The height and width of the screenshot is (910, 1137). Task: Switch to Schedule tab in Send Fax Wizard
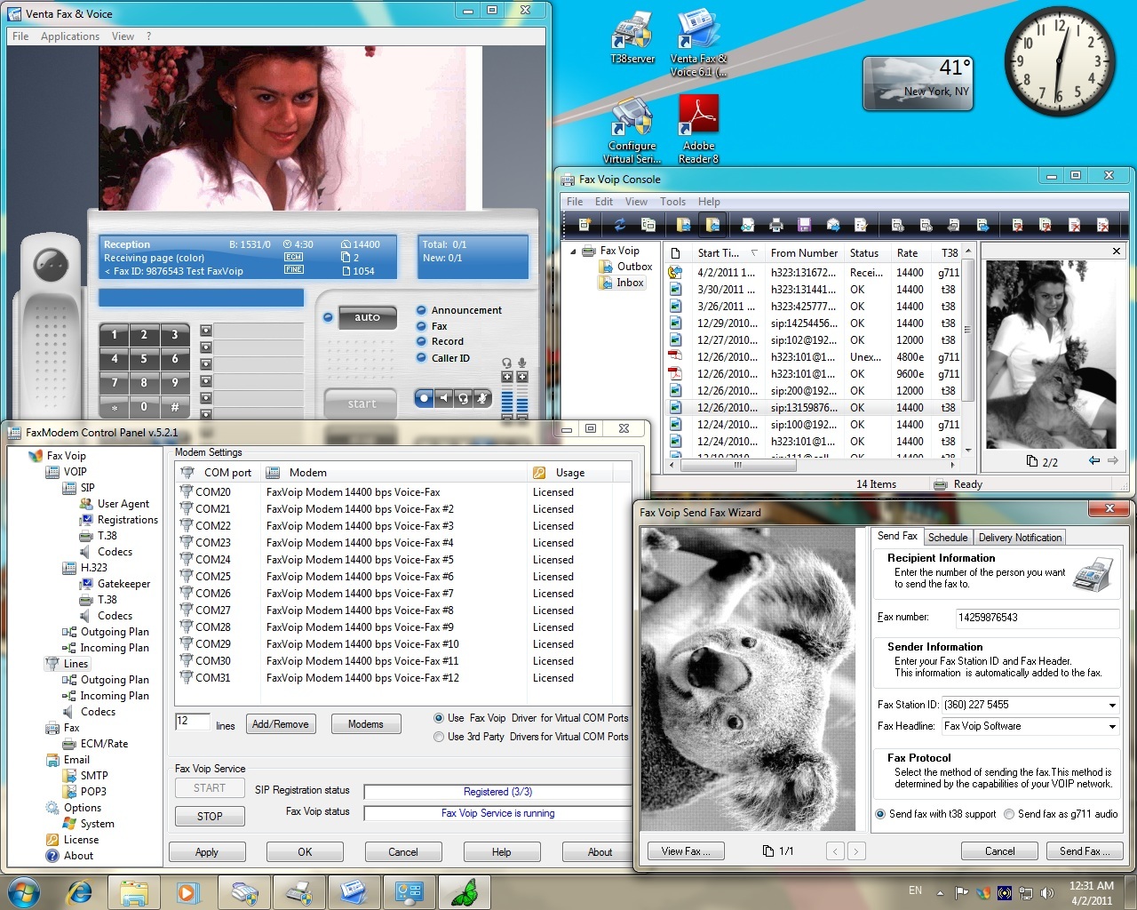tap(948, 538)
